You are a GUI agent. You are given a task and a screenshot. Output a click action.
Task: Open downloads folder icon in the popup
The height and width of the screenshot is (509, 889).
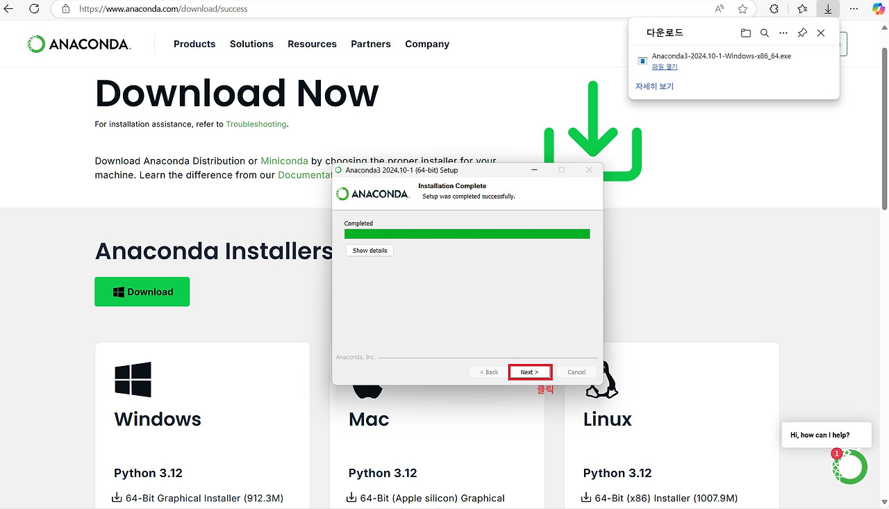pyautogui.click(x=745, y=32)
